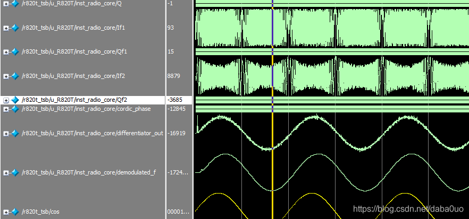Click the blue diamond icon for Qf2

tap(15, 100)
